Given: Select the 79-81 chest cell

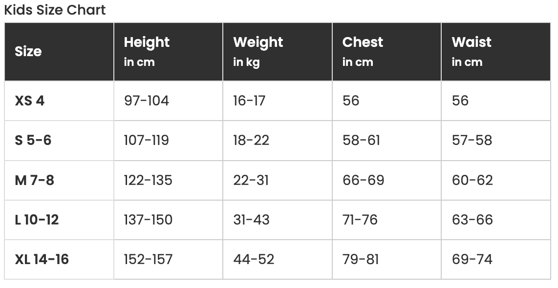Looking at the screenshot, I should tap(361, 259).
